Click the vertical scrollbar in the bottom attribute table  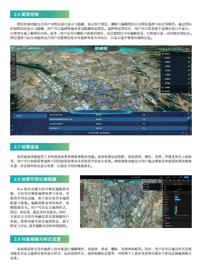(188, 118)
